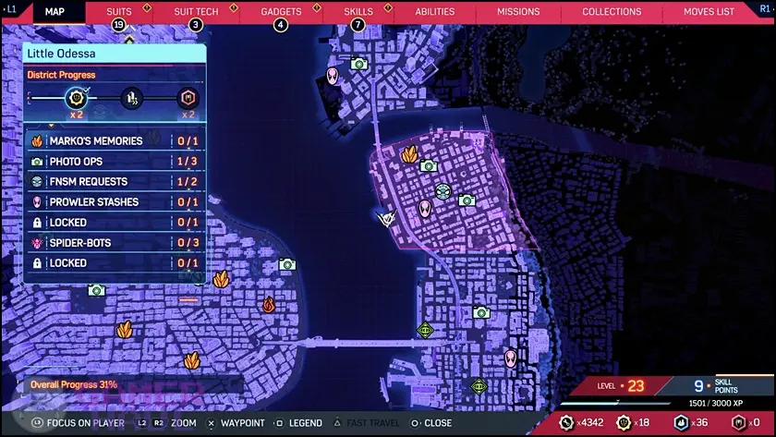
Task: Click the SUITS tab notification diamond
Action: point(147,7)
